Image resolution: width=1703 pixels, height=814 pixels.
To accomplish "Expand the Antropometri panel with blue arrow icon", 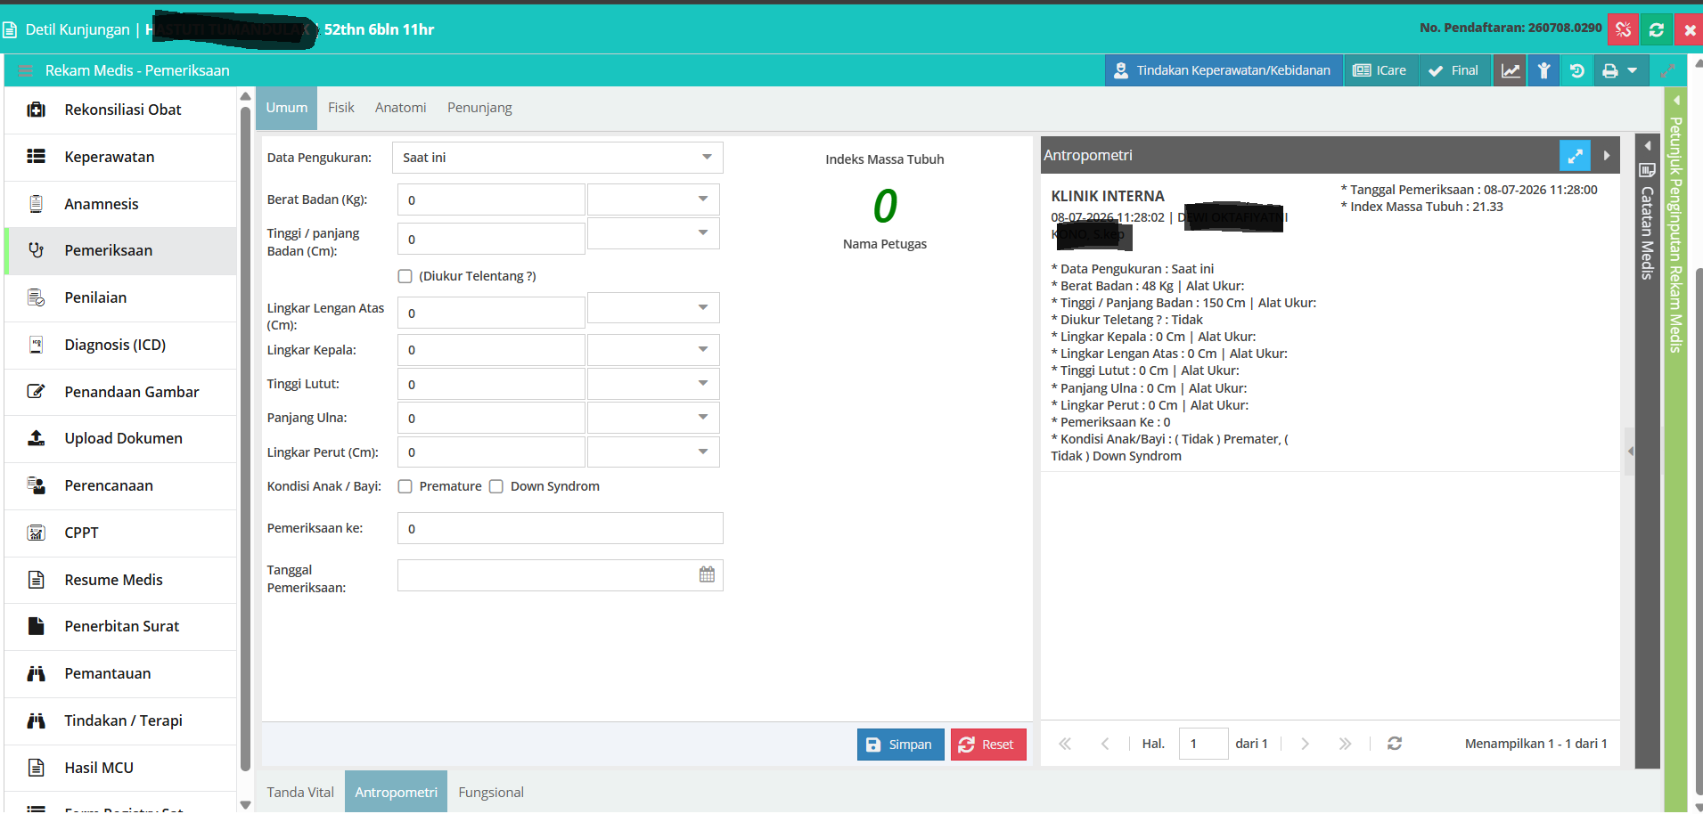I will tap(1575, 155).
